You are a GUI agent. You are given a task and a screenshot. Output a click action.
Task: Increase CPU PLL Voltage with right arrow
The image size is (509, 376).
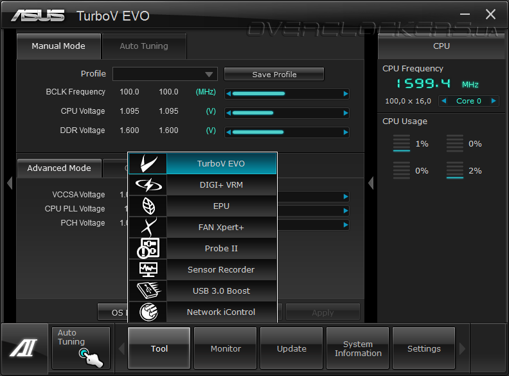pyautogui.click(x=346, y=211)
